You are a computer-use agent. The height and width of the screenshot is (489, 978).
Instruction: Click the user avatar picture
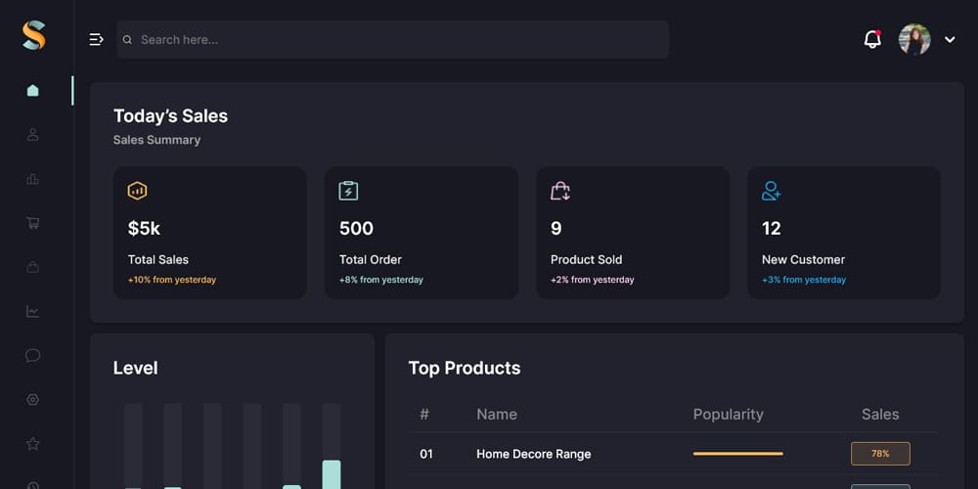click(914, 39)
